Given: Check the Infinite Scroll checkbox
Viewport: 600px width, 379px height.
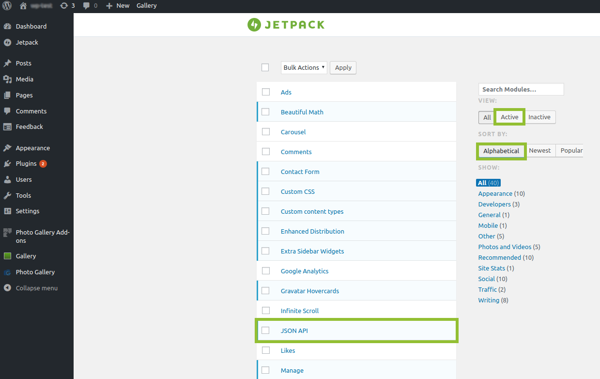Looking at the screenshot, I should point(265,310).
